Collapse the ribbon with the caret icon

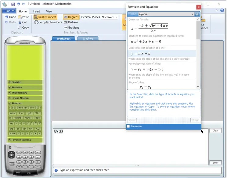click(217, 10)
